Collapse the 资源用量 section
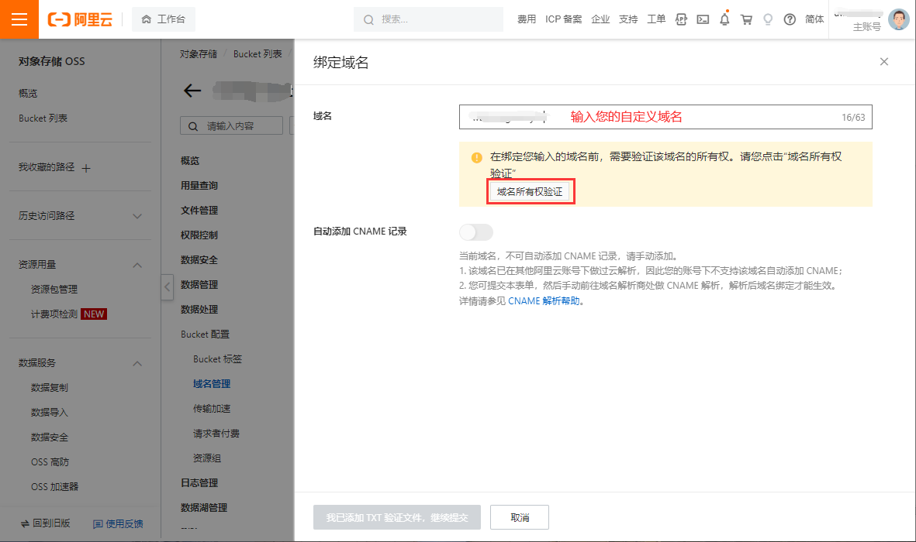This screenshot has width=916, height=542. (137, 265)
